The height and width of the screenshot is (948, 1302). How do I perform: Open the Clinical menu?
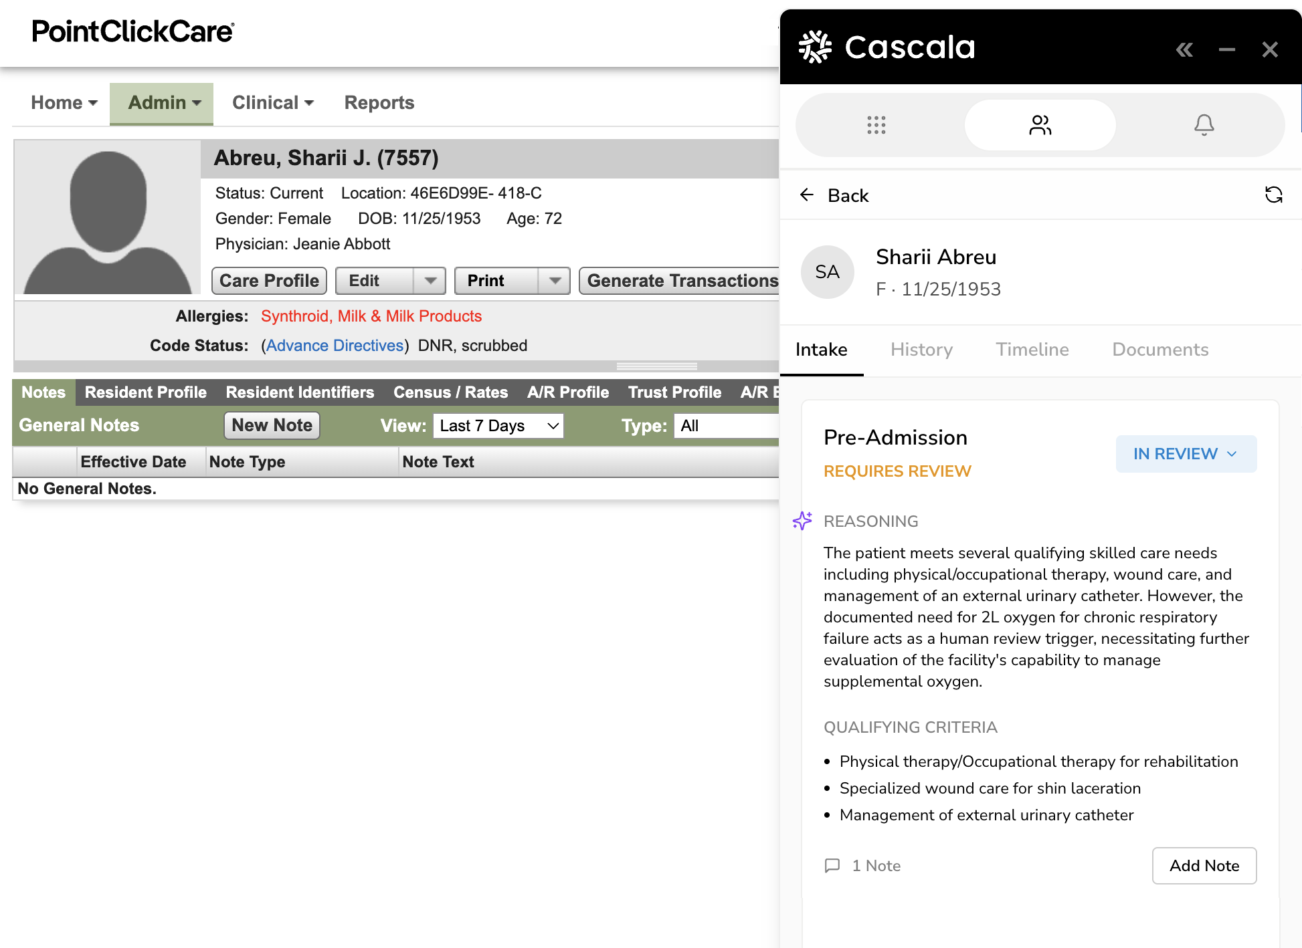pyautogui.click(x=272, y=103)
